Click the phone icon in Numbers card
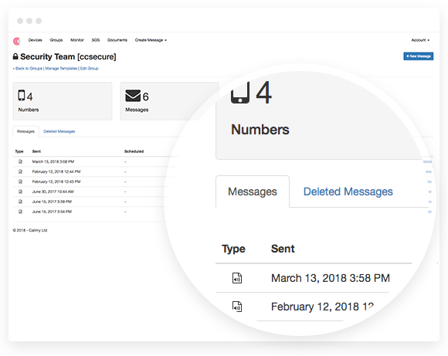This screenshot has width=448, height=356. [x=22, y=96]
